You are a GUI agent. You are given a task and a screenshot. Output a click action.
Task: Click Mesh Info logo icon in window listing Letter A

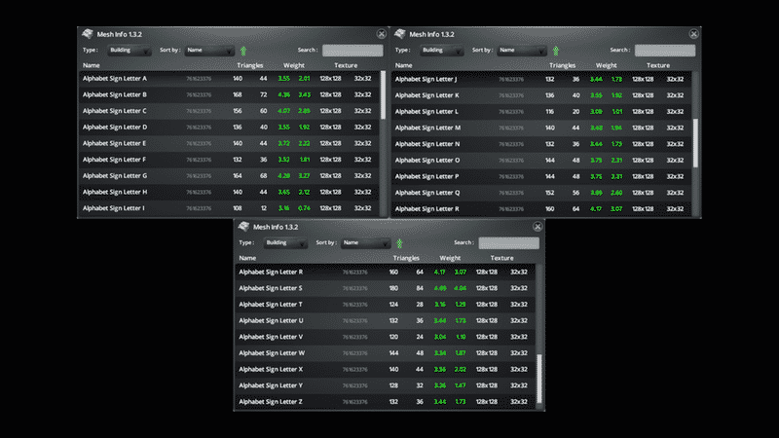pos(88,34)
